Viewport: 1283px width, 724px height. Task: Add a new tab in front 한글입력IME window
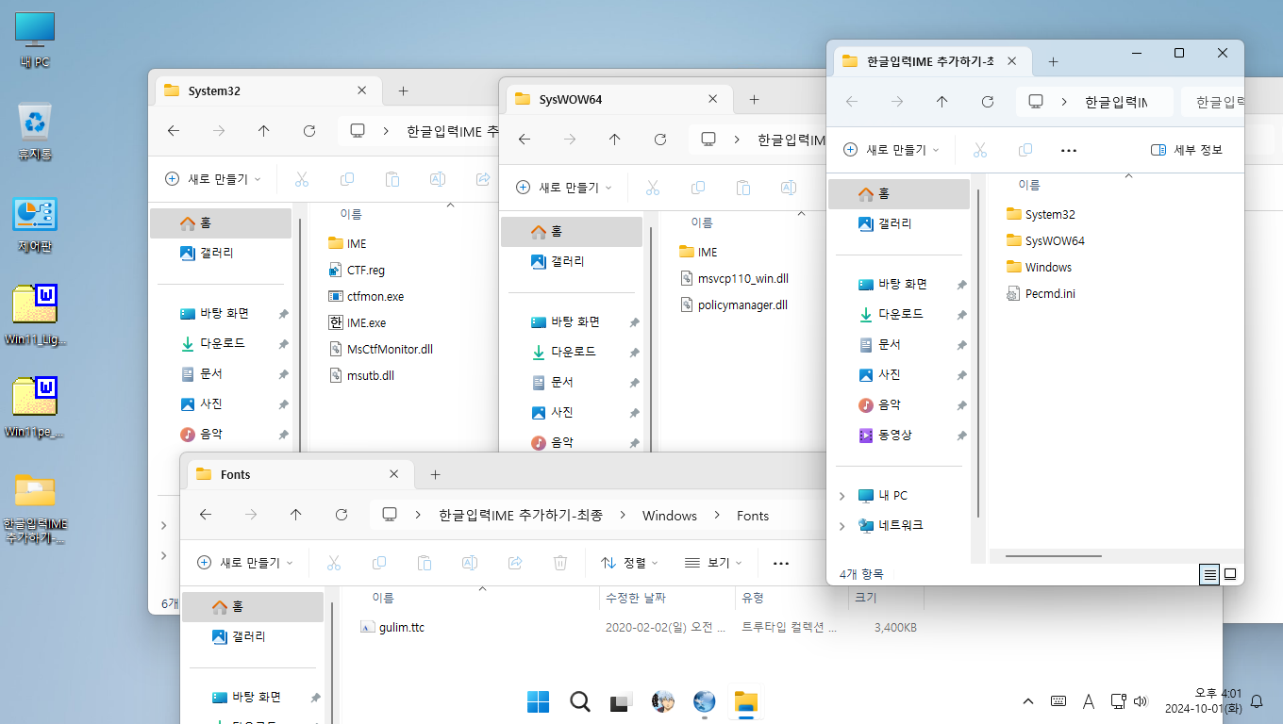[1054, 61]
